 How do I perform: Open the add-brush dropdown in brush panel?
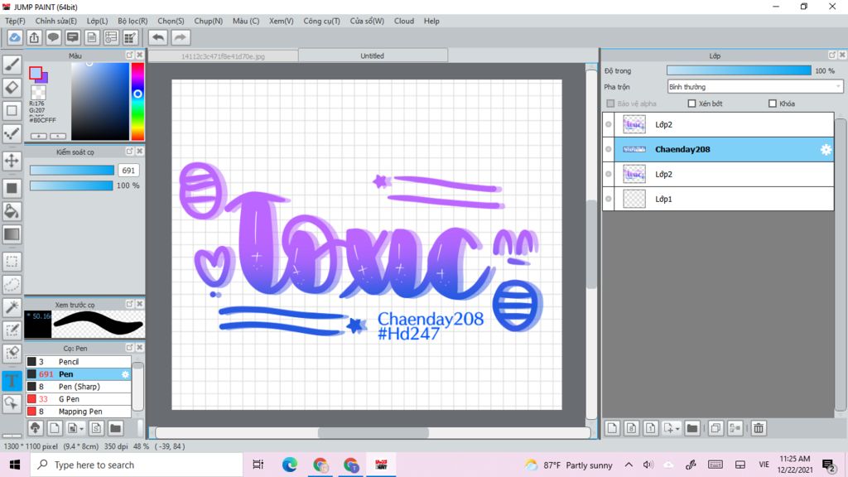[x=75, y=428]
